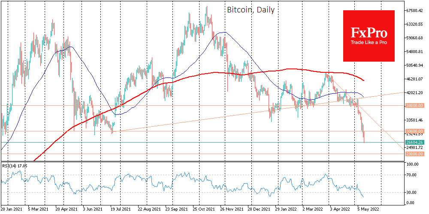The width and height of the screenshot is (429, 214).
Task: Click the RSI 100.00 axis value
Action: tap(413, 164)
